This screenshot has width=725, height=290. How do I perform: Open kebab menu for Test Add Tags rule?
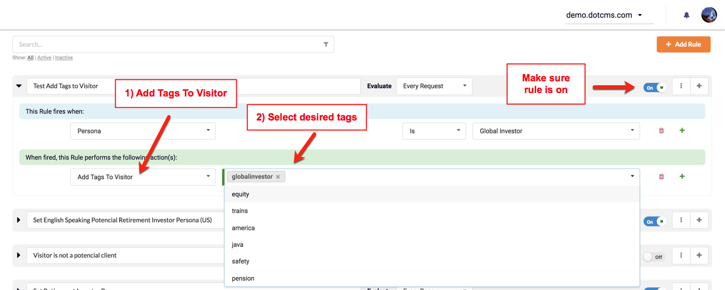click(x=681, y=86)
